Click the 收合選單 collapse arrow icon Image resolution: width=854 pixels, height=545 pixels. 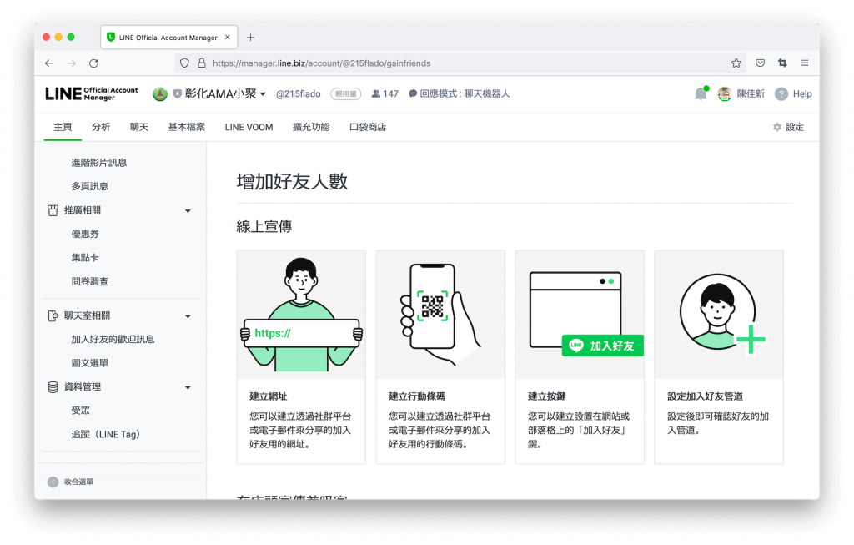pos(53,482)
